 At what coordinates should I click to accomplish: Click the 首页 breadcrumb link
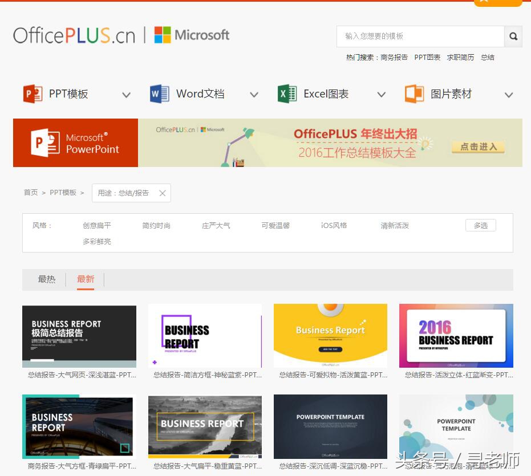31,193
